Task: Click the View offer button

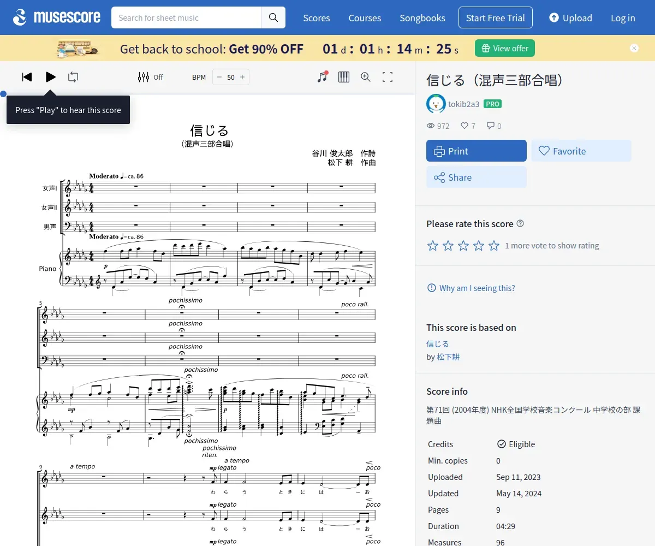Action: tap(505, 48)
